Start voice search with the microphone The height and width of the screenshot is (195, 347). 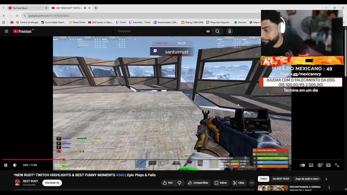(230, 31)
